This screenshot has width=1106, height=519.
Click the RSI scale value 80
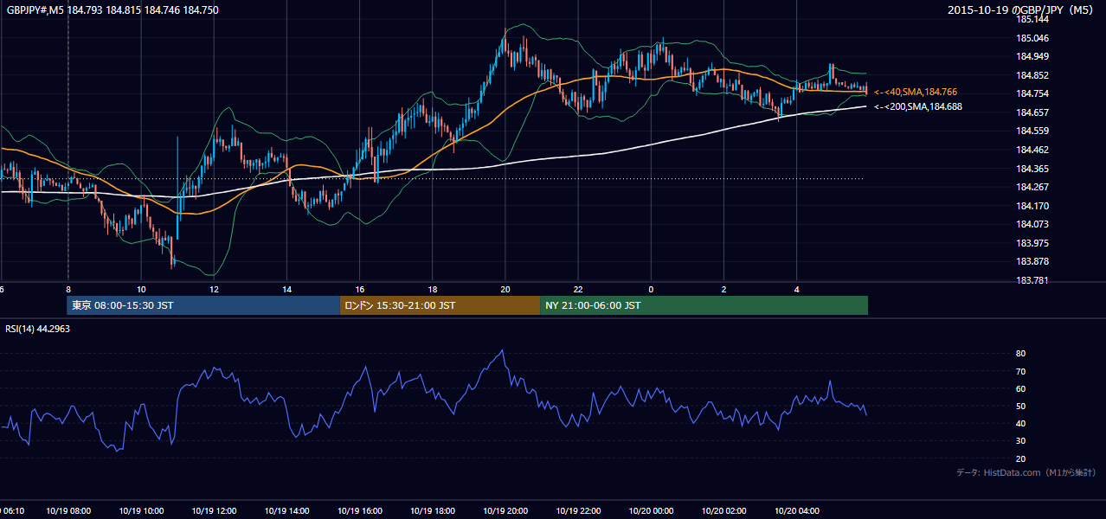pos(1020,354)
